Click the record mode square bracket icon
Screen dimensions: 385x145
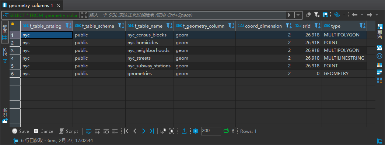pyautogui.click(x=172, y=131)
